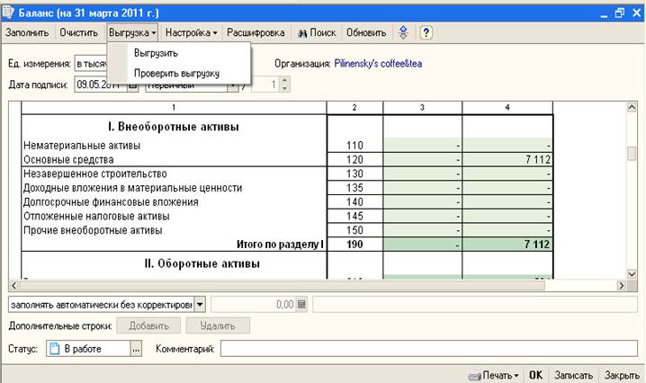
Task: Click the code cell 145
Action: (354, 216)
